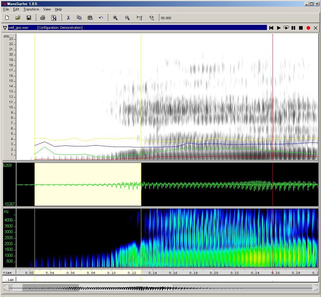This screenshot has width=321, height=297.
Task: Undo the last edit with arrow icon
Action: click(x=101, y=18)
